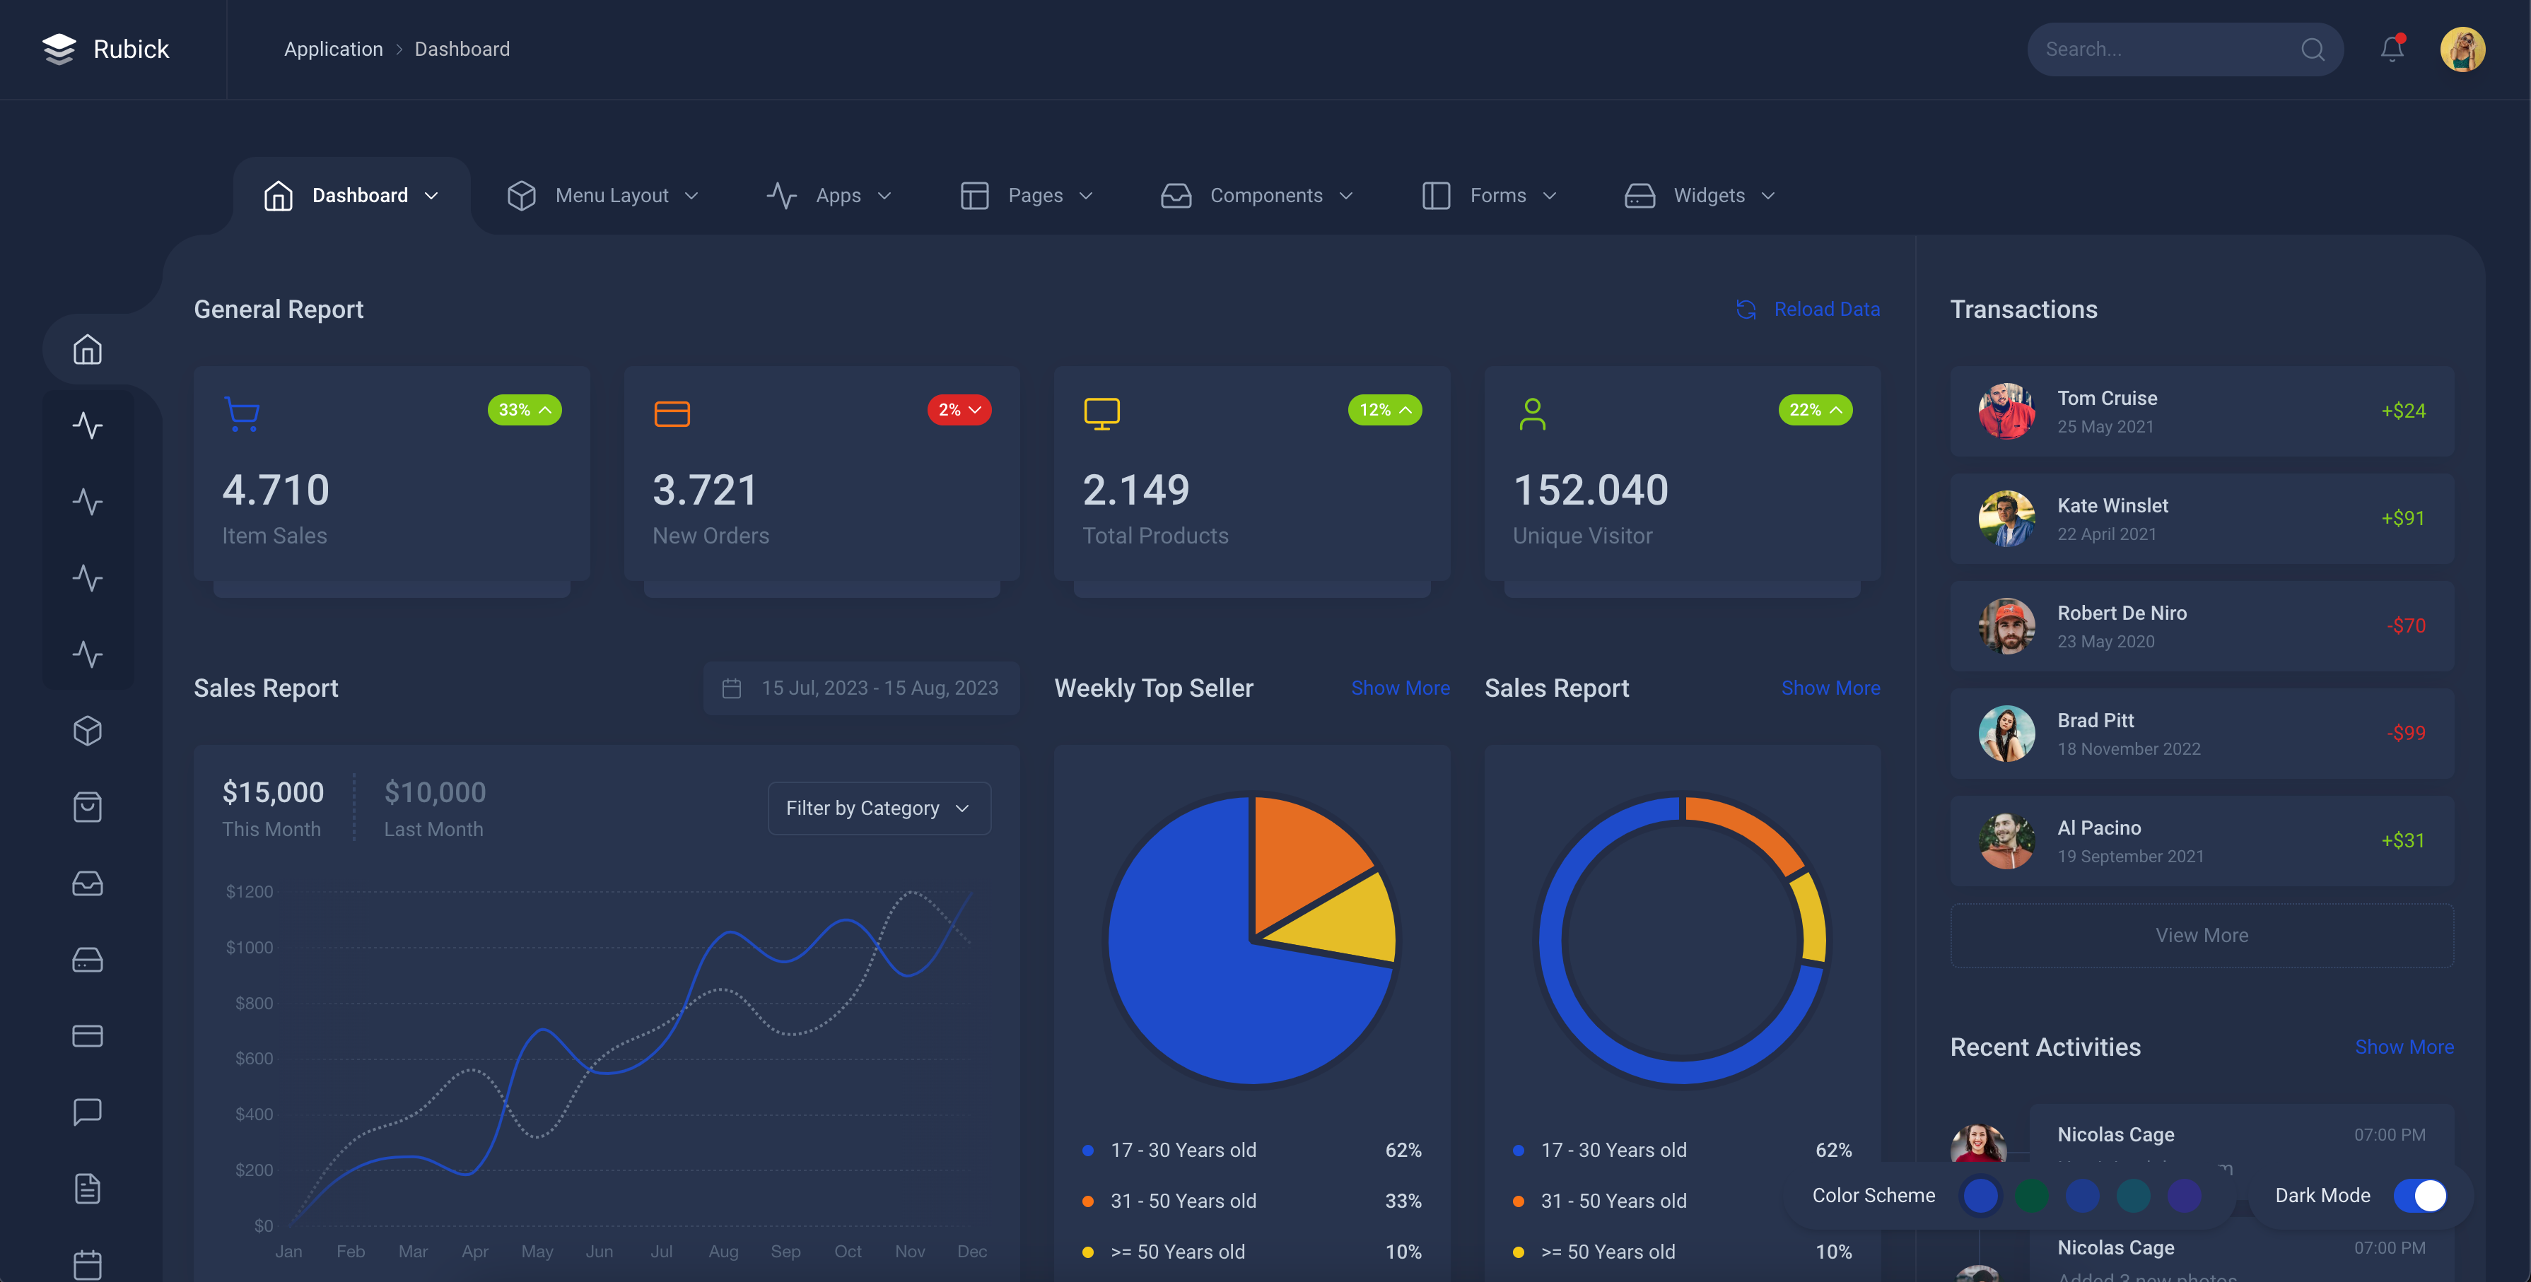This screenshot has height=1282, width=2531.
Task: Click the credit card icon on New Orders
Action: pyautogui.click(x=672, y=413)
